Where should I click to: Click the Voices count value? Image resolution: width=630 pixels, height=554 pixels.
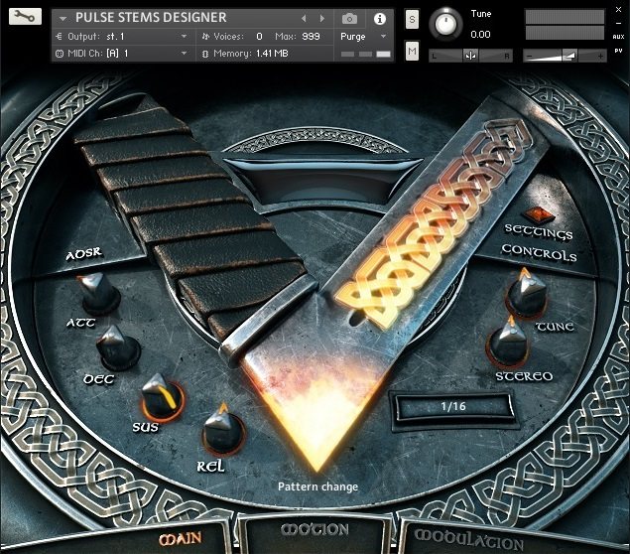[260, 37]
